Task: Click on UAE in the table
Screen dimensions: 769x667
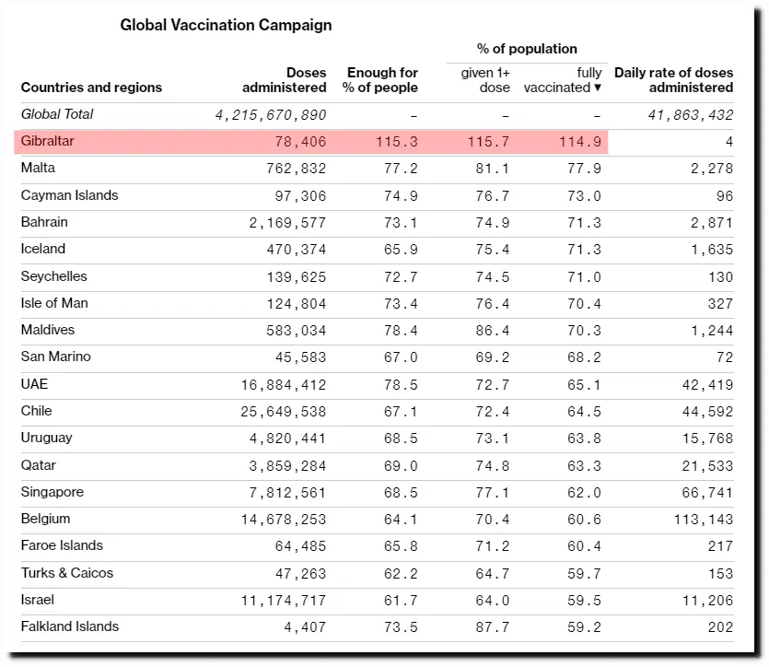Action: [34, 384]
